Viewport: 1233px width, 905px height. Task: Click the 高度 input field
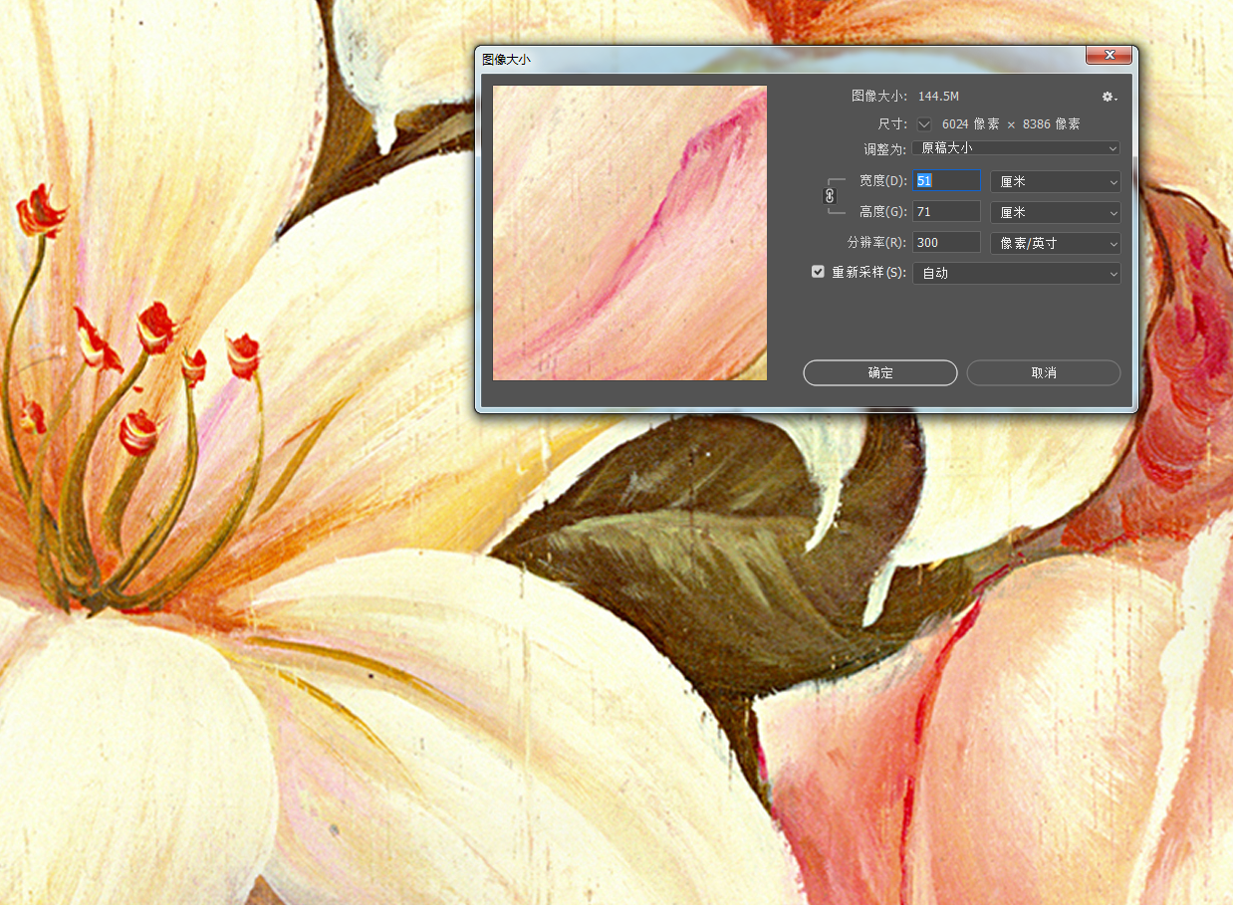(947, 212)
